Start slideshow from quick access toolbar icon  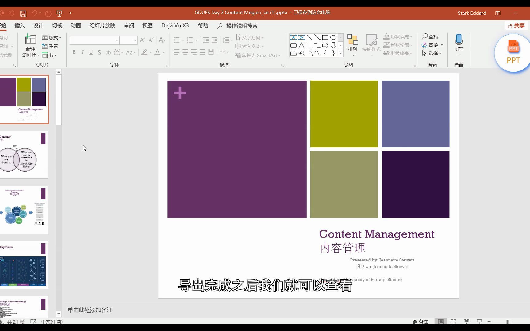60,13
